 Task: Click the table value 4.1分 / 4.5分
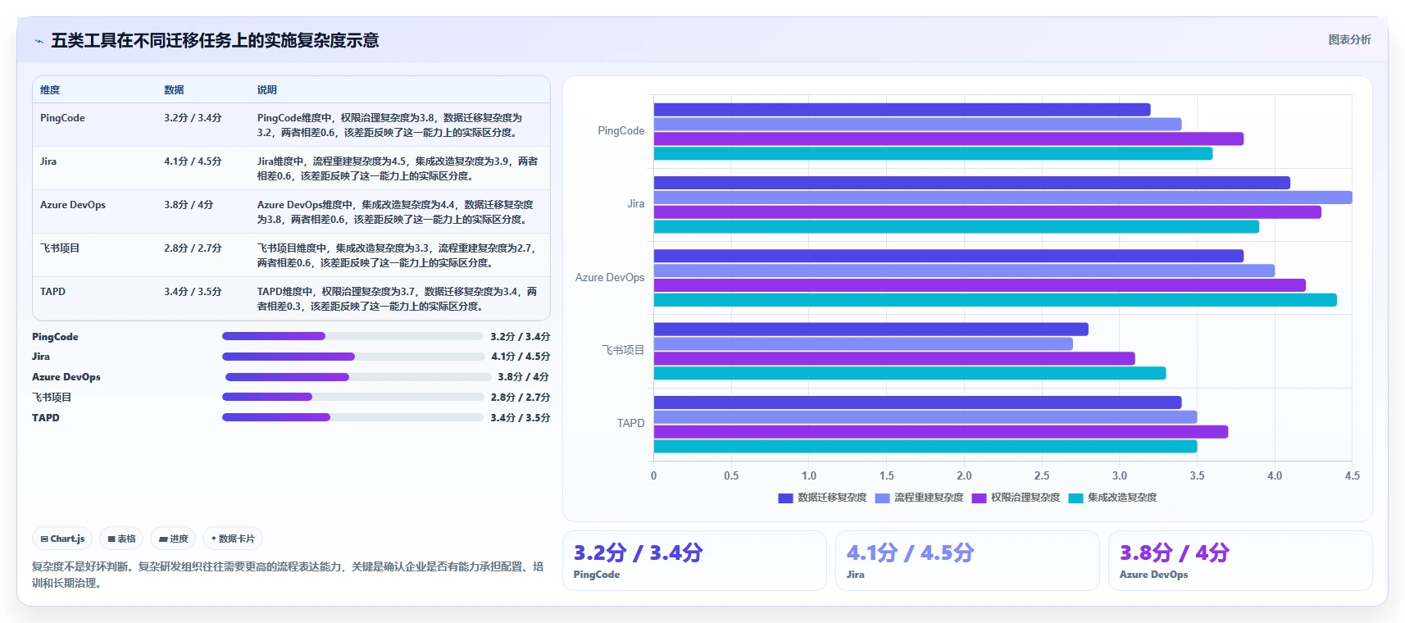pyautogui.click(x=193, y=161)
